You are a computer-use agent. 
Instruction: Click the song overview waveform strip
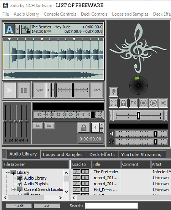53,75
